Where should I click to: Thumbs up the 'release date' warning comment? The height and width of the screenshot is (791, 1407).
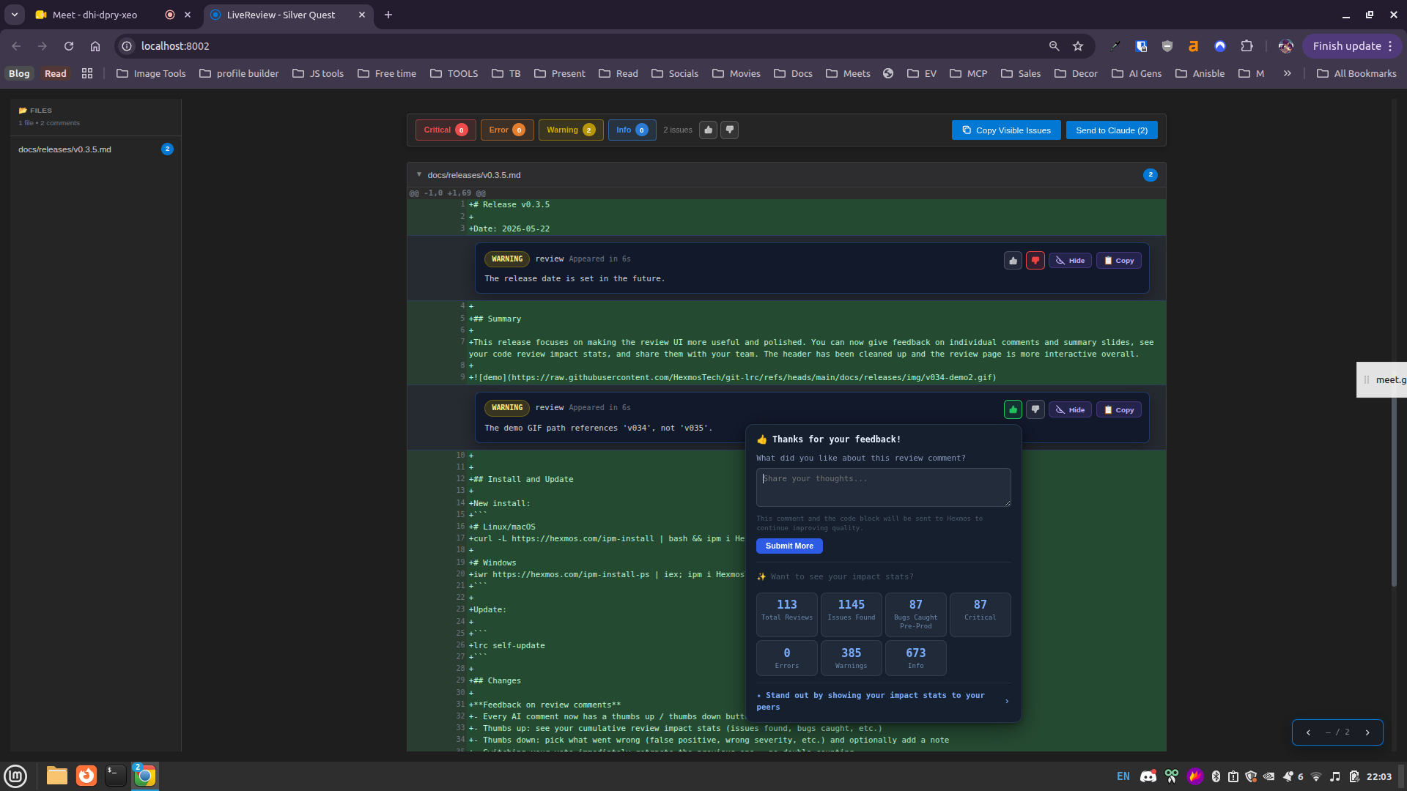1013,260
